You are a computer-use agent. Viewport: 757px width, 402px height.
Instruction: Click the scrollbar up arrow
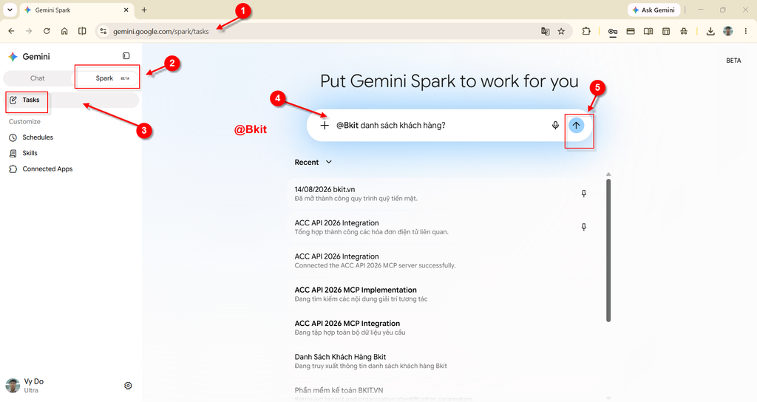point(608,174)
